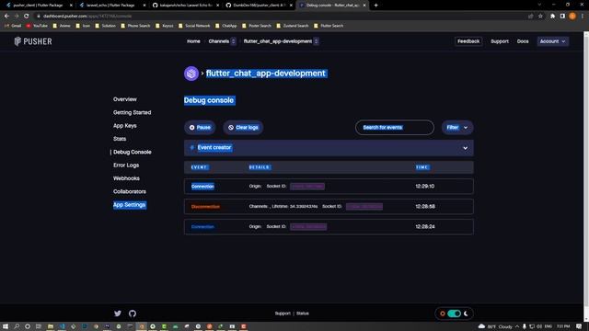Toggle the dark/light theme switch
589x331 pixels.
(454, 314)
